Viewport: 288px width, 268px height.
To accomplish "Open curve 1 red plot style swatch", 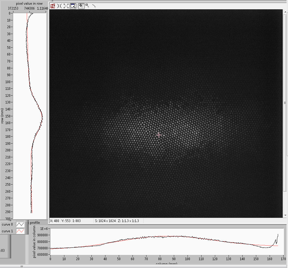I will point(20,231).
